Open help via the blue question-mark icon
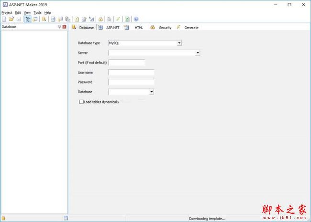 click(x=136, y=19)
